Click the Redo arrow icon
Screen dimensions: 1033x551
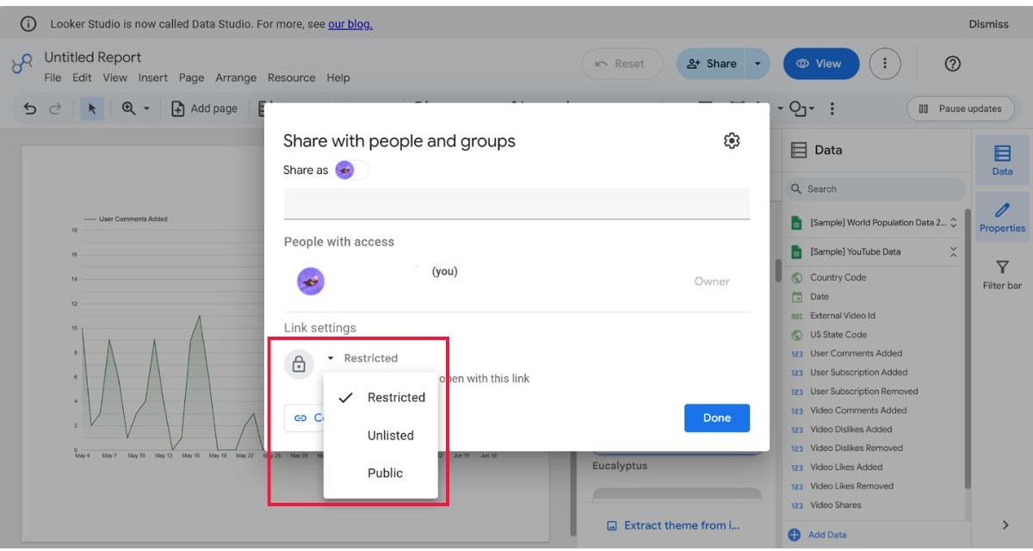(55, 108)
